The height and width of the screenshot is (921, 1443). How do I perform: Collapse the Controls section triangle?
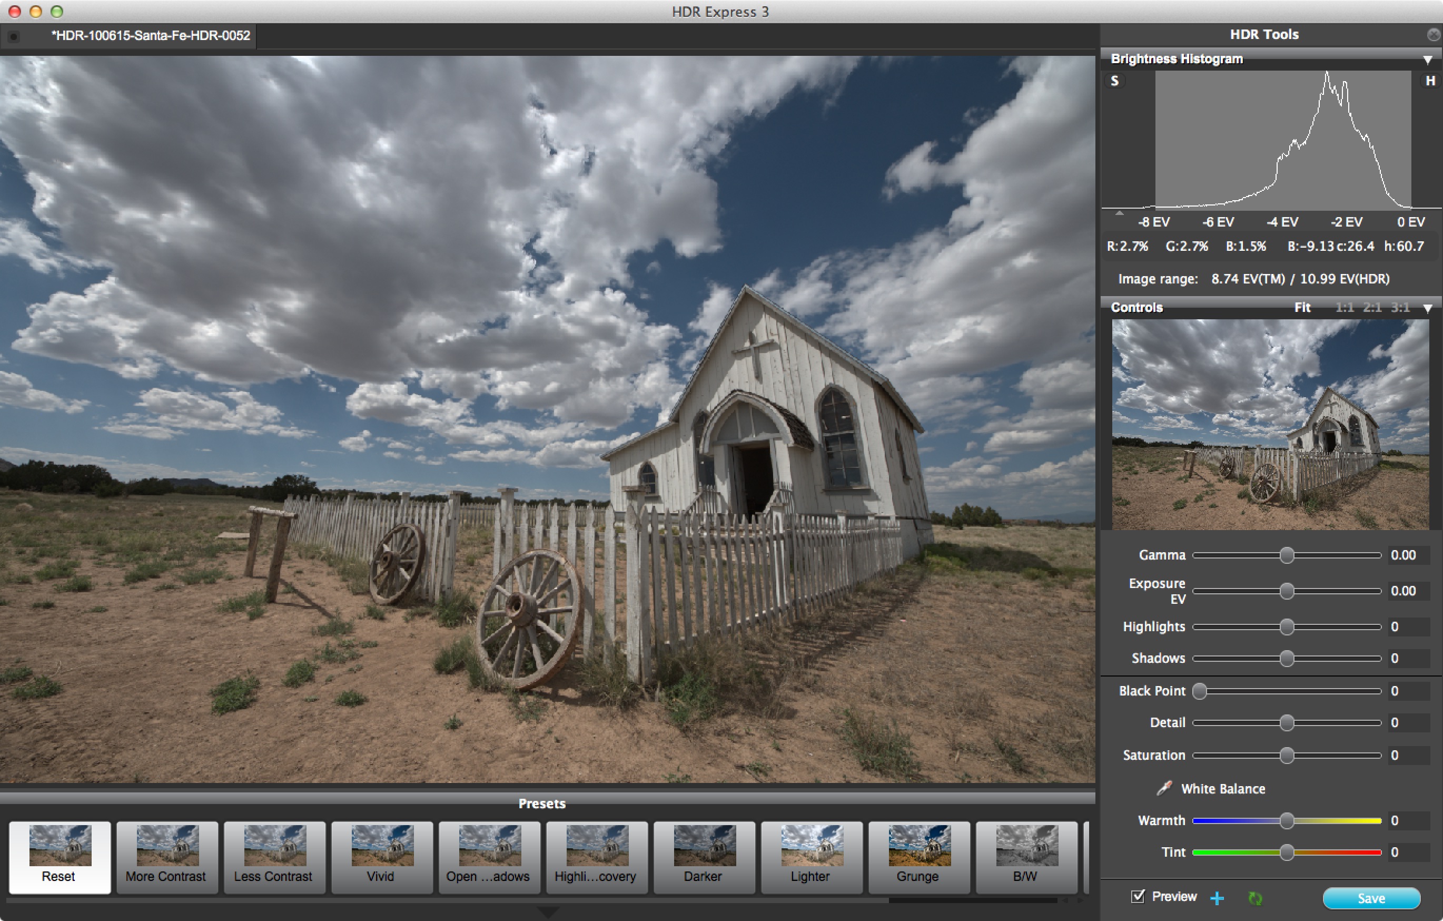[1427, 308]
